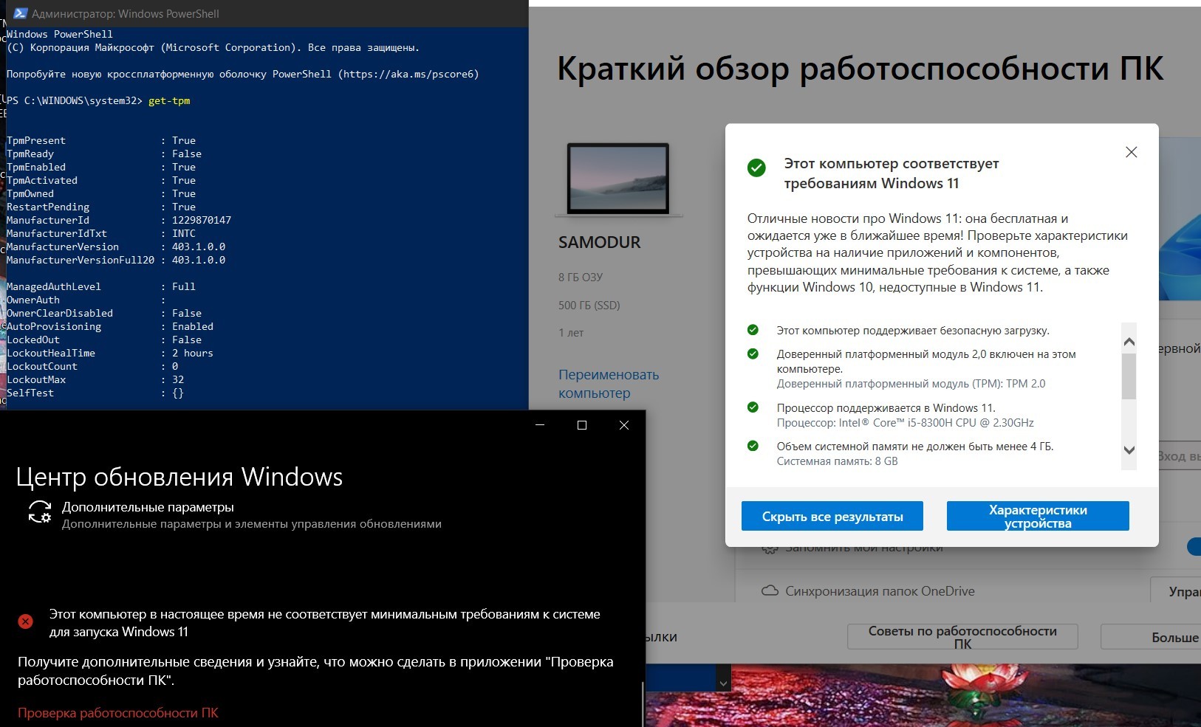Click the green checkmark next to Windows 11 compatibility title

coord(756,168)
